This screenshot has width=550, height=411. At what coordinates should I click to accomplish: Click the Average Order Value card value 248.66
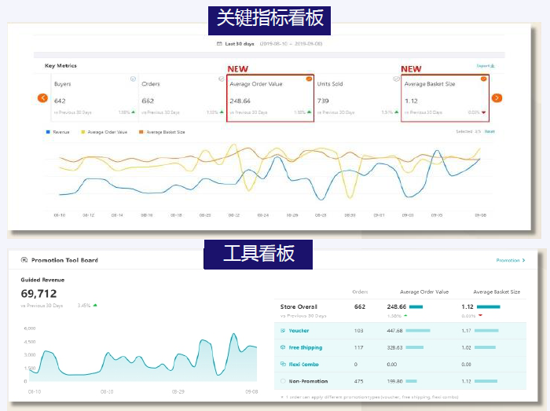pyautogui.click(x=240, y=101)
